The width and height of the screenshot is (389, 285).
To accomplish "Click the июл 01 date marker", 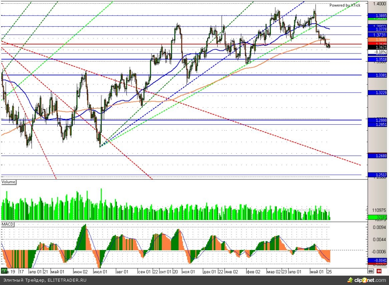I will pyautogui.click(x=100, y=272).
